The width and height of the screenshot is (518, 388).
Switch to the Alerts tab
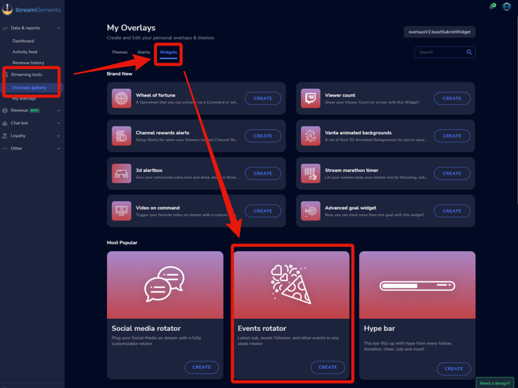pos(143,52)
